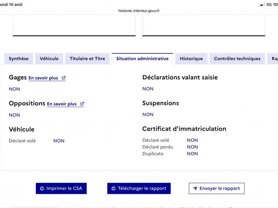Select the NON value under Gages
Viewport: 278px width, 208px height.
pyautogui.click(x=14, y=89)
